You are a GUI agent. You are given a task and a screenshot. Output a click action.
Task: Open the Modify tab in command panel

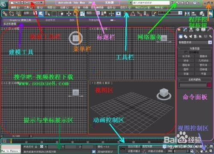pos(185,30)
